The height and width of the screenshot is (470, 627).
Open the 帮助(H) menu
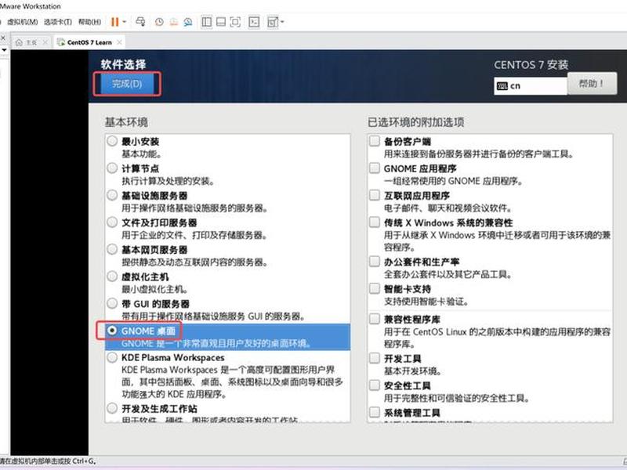click(89, 22)
